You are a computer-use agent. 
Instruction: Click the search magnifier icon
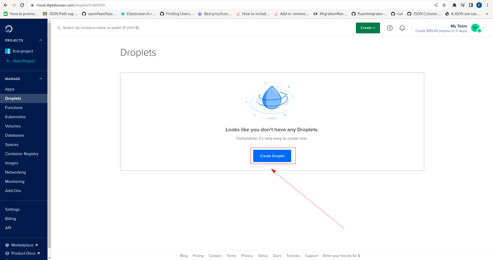pos(59,28)
